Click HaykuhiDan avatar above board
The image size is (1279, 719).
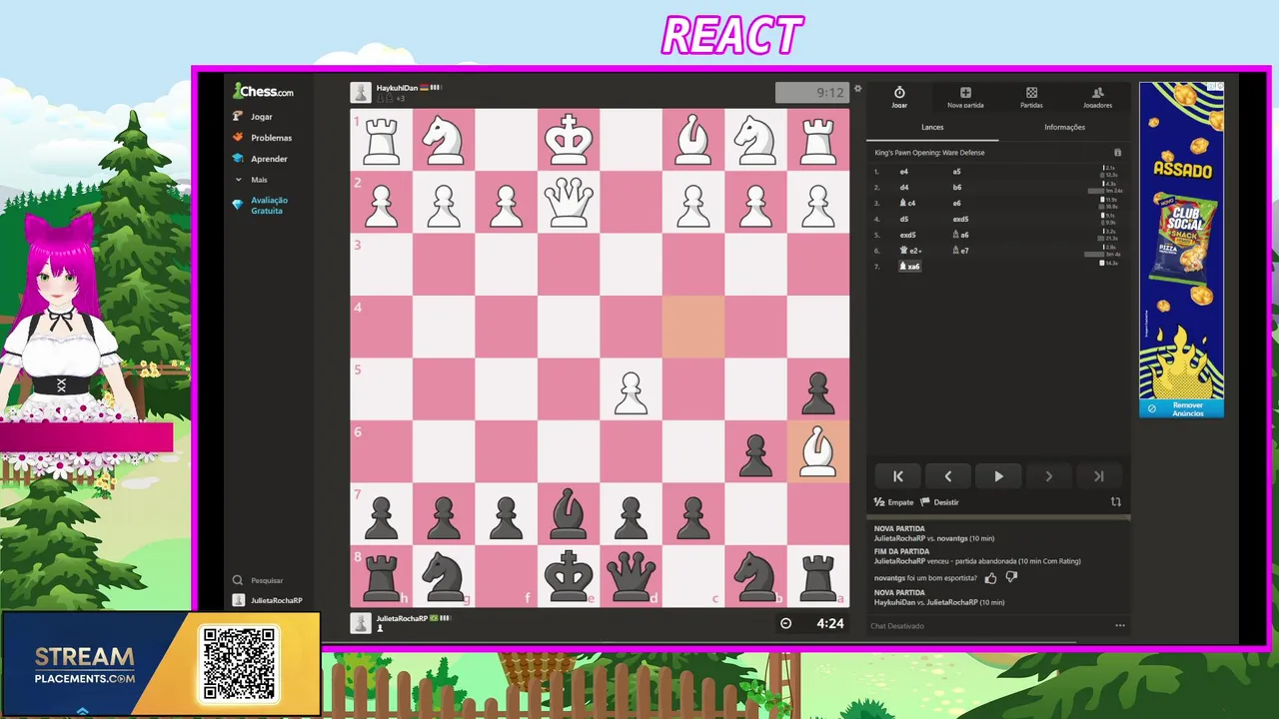click(x=361, y=93)
